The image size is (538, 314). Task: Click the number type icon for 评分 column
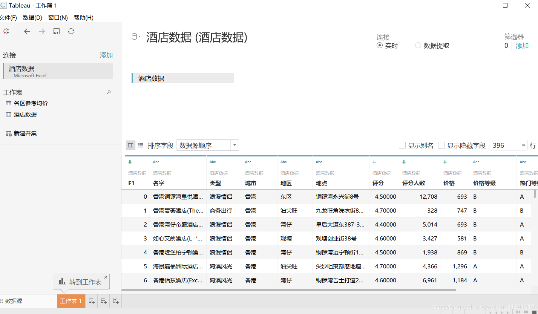point(374,162)
